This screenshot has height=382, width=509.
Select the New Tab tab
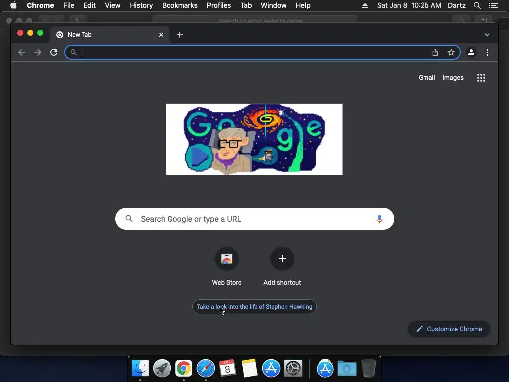tap(109, 35)
